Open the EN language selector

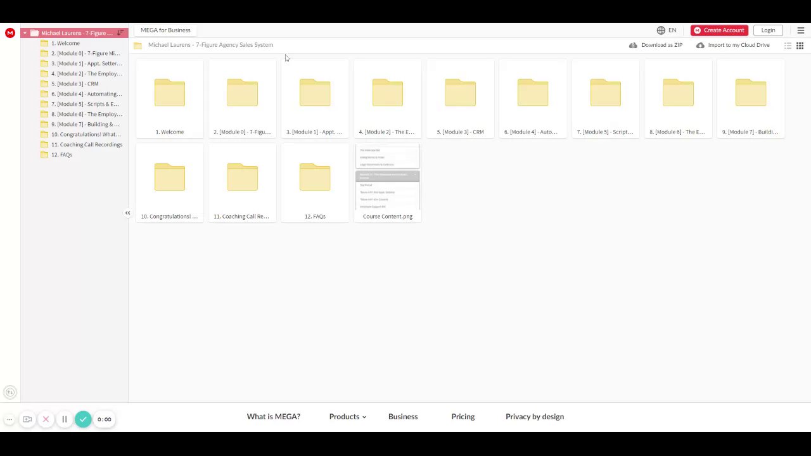pos(667,30)
